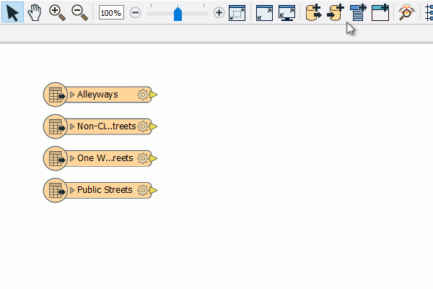The width and height of the screenshot is (433, 289).
Task: Click the Add Reader icon
Action: coord(313,12)
